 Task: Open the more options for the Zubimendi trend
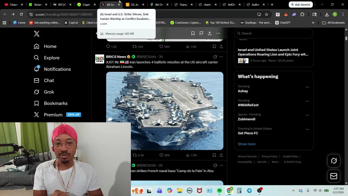[x=307, y=115]
